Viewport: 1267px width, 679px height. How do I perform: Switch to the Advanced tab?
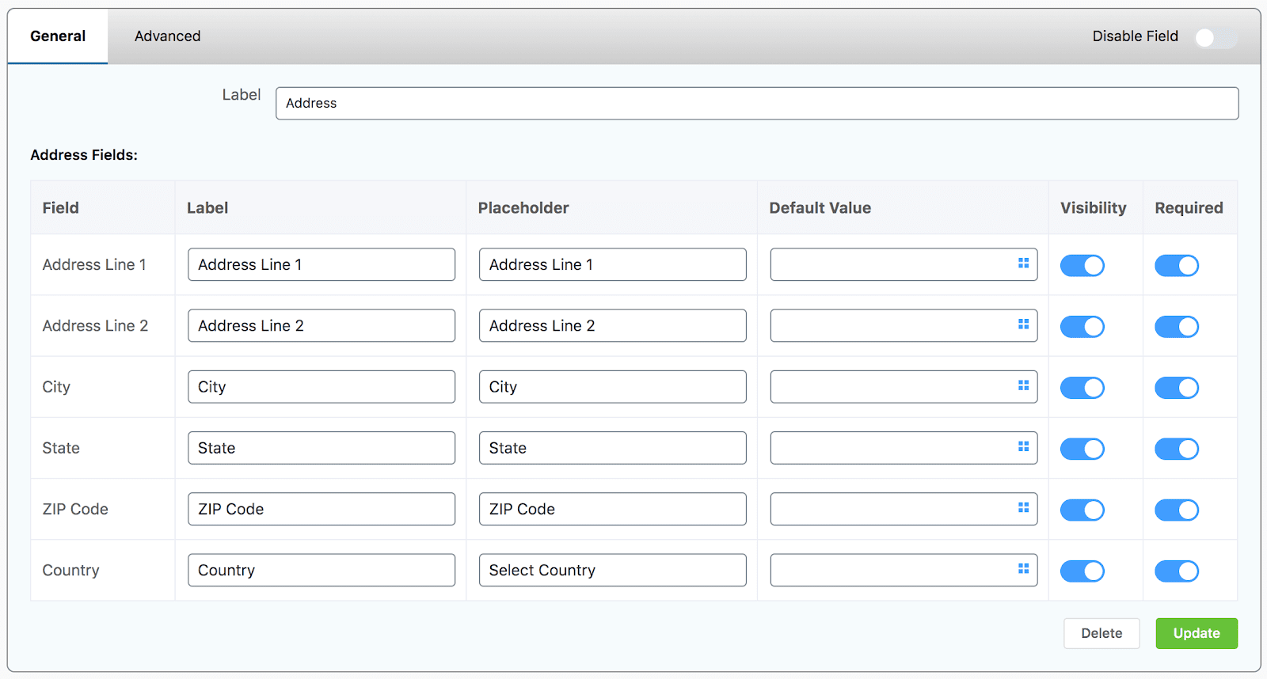(x=167, y=36)
